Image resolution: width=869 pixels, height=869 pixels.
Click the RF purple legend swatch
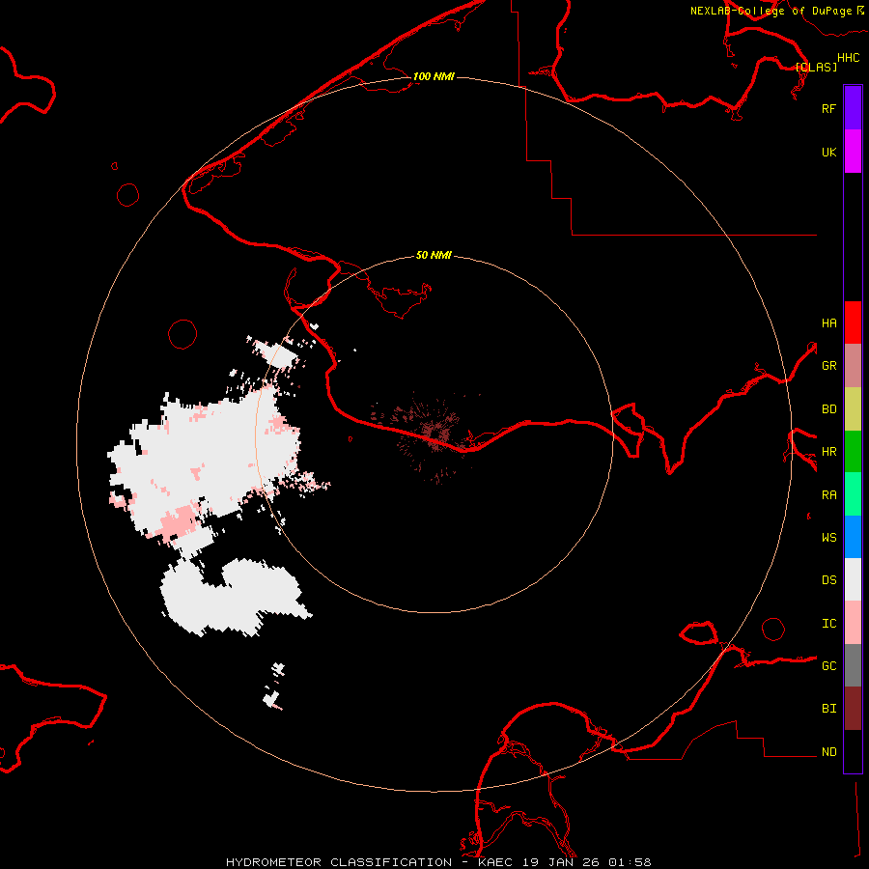click(x=853, y=108)
